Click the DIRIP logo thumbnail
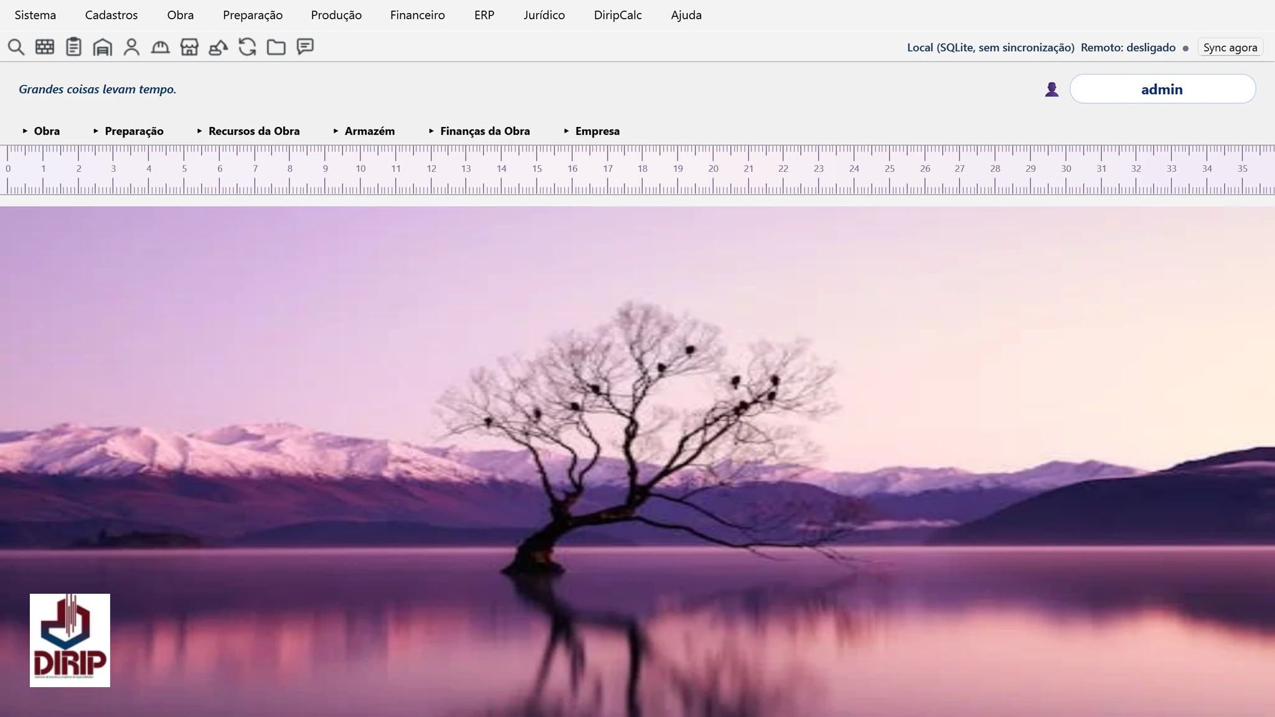 pos(70,640)
